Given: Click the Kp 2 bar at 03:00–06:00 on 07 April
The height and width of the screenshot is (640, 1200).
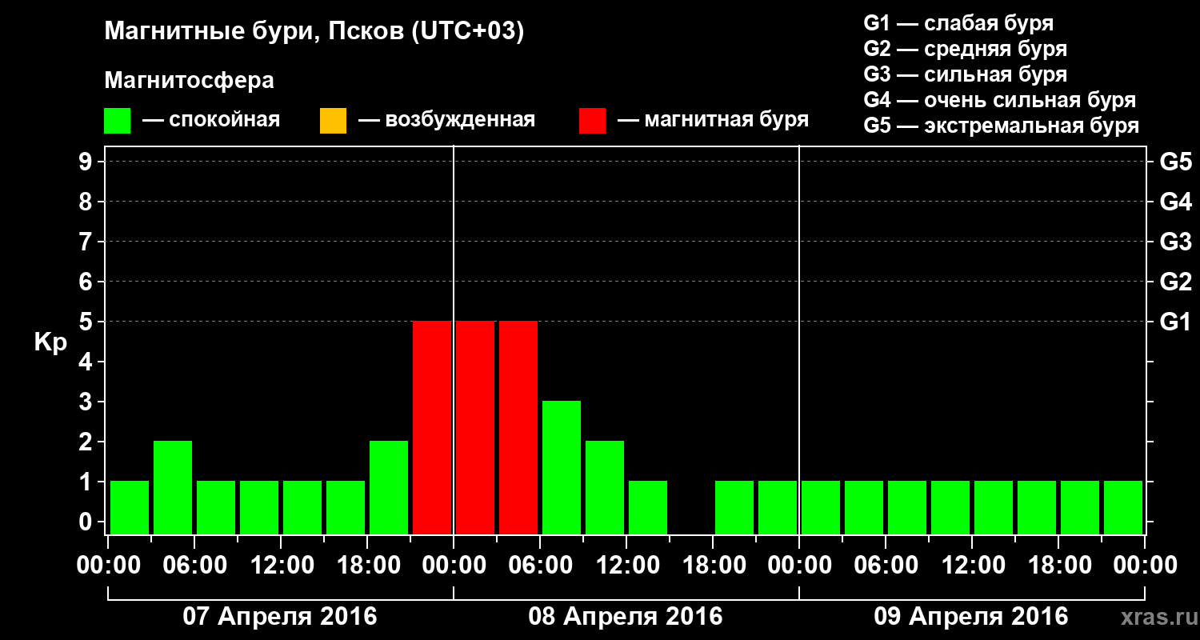Looking at the screenshot, I should tap(173, 487).
